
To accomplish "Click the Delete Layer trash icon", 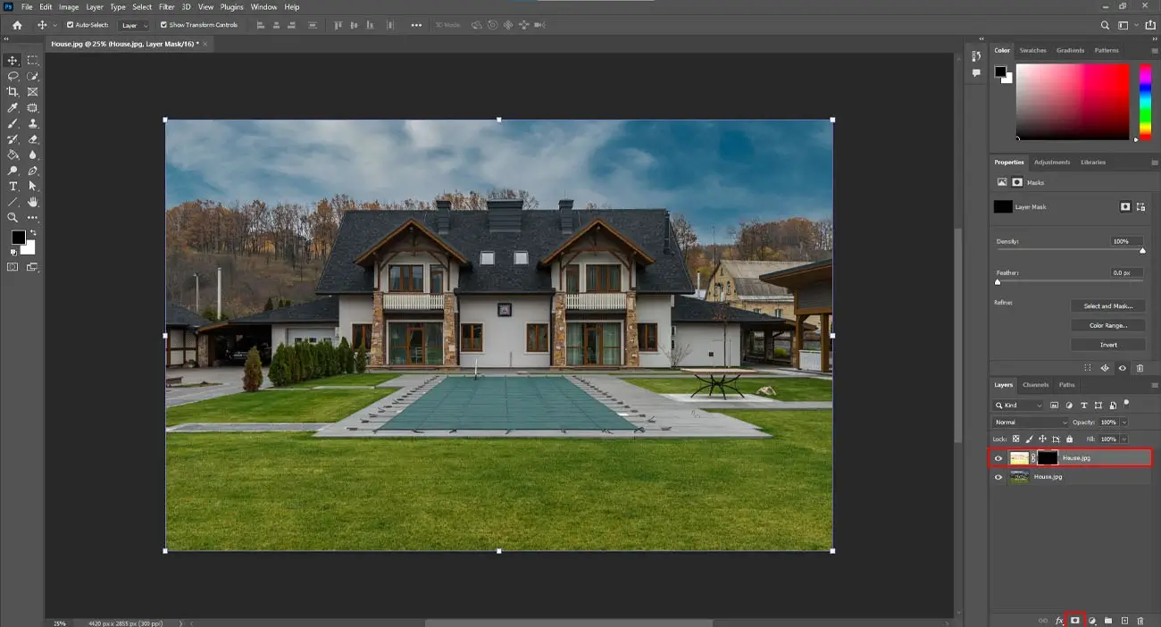I will pyautogui.click(x=1140, y=619).
